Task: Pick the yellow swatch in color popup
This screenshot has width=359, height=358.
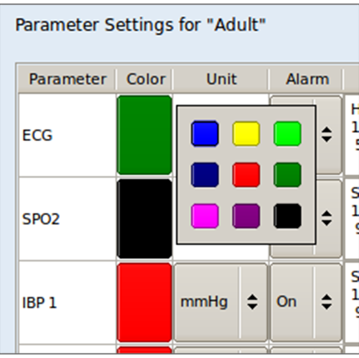Action: [246, 134]
